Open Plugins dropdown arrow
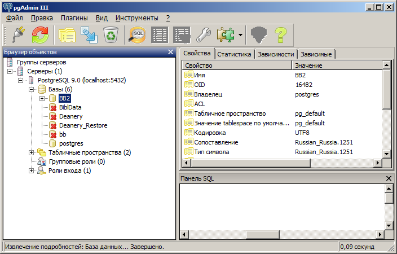The width and height of the screenshot is (397, 254). point(240,35)
